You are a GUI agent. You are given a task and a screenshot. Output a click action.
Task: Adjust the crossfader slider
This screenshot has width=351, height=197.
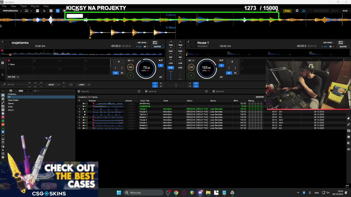[176, 85]
